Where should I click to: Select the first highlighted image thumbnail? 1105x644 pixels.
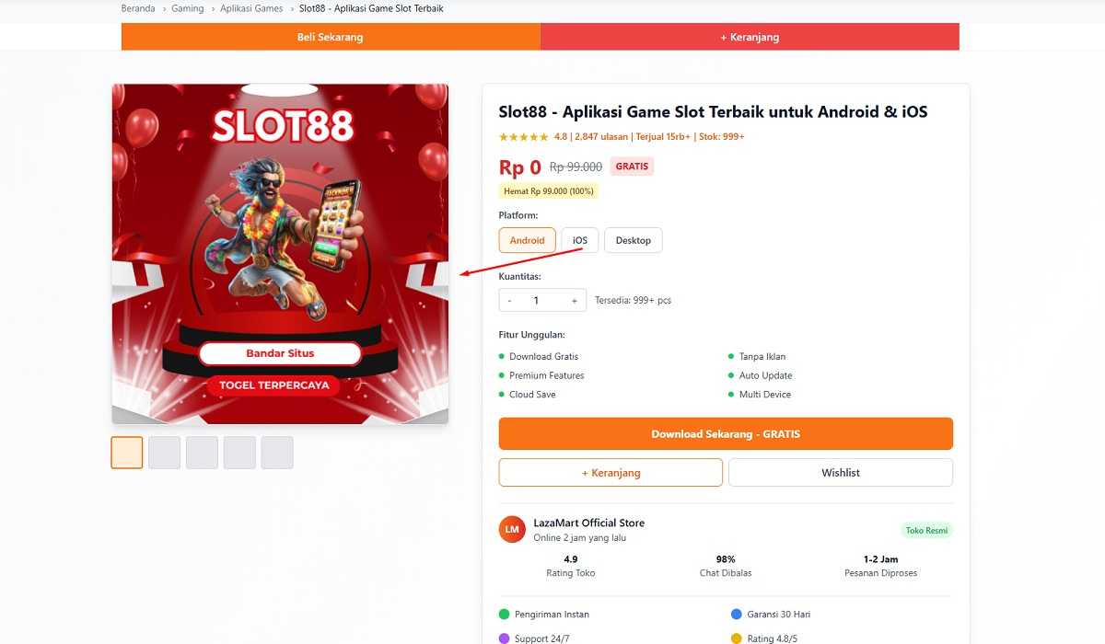click(127, 453)
